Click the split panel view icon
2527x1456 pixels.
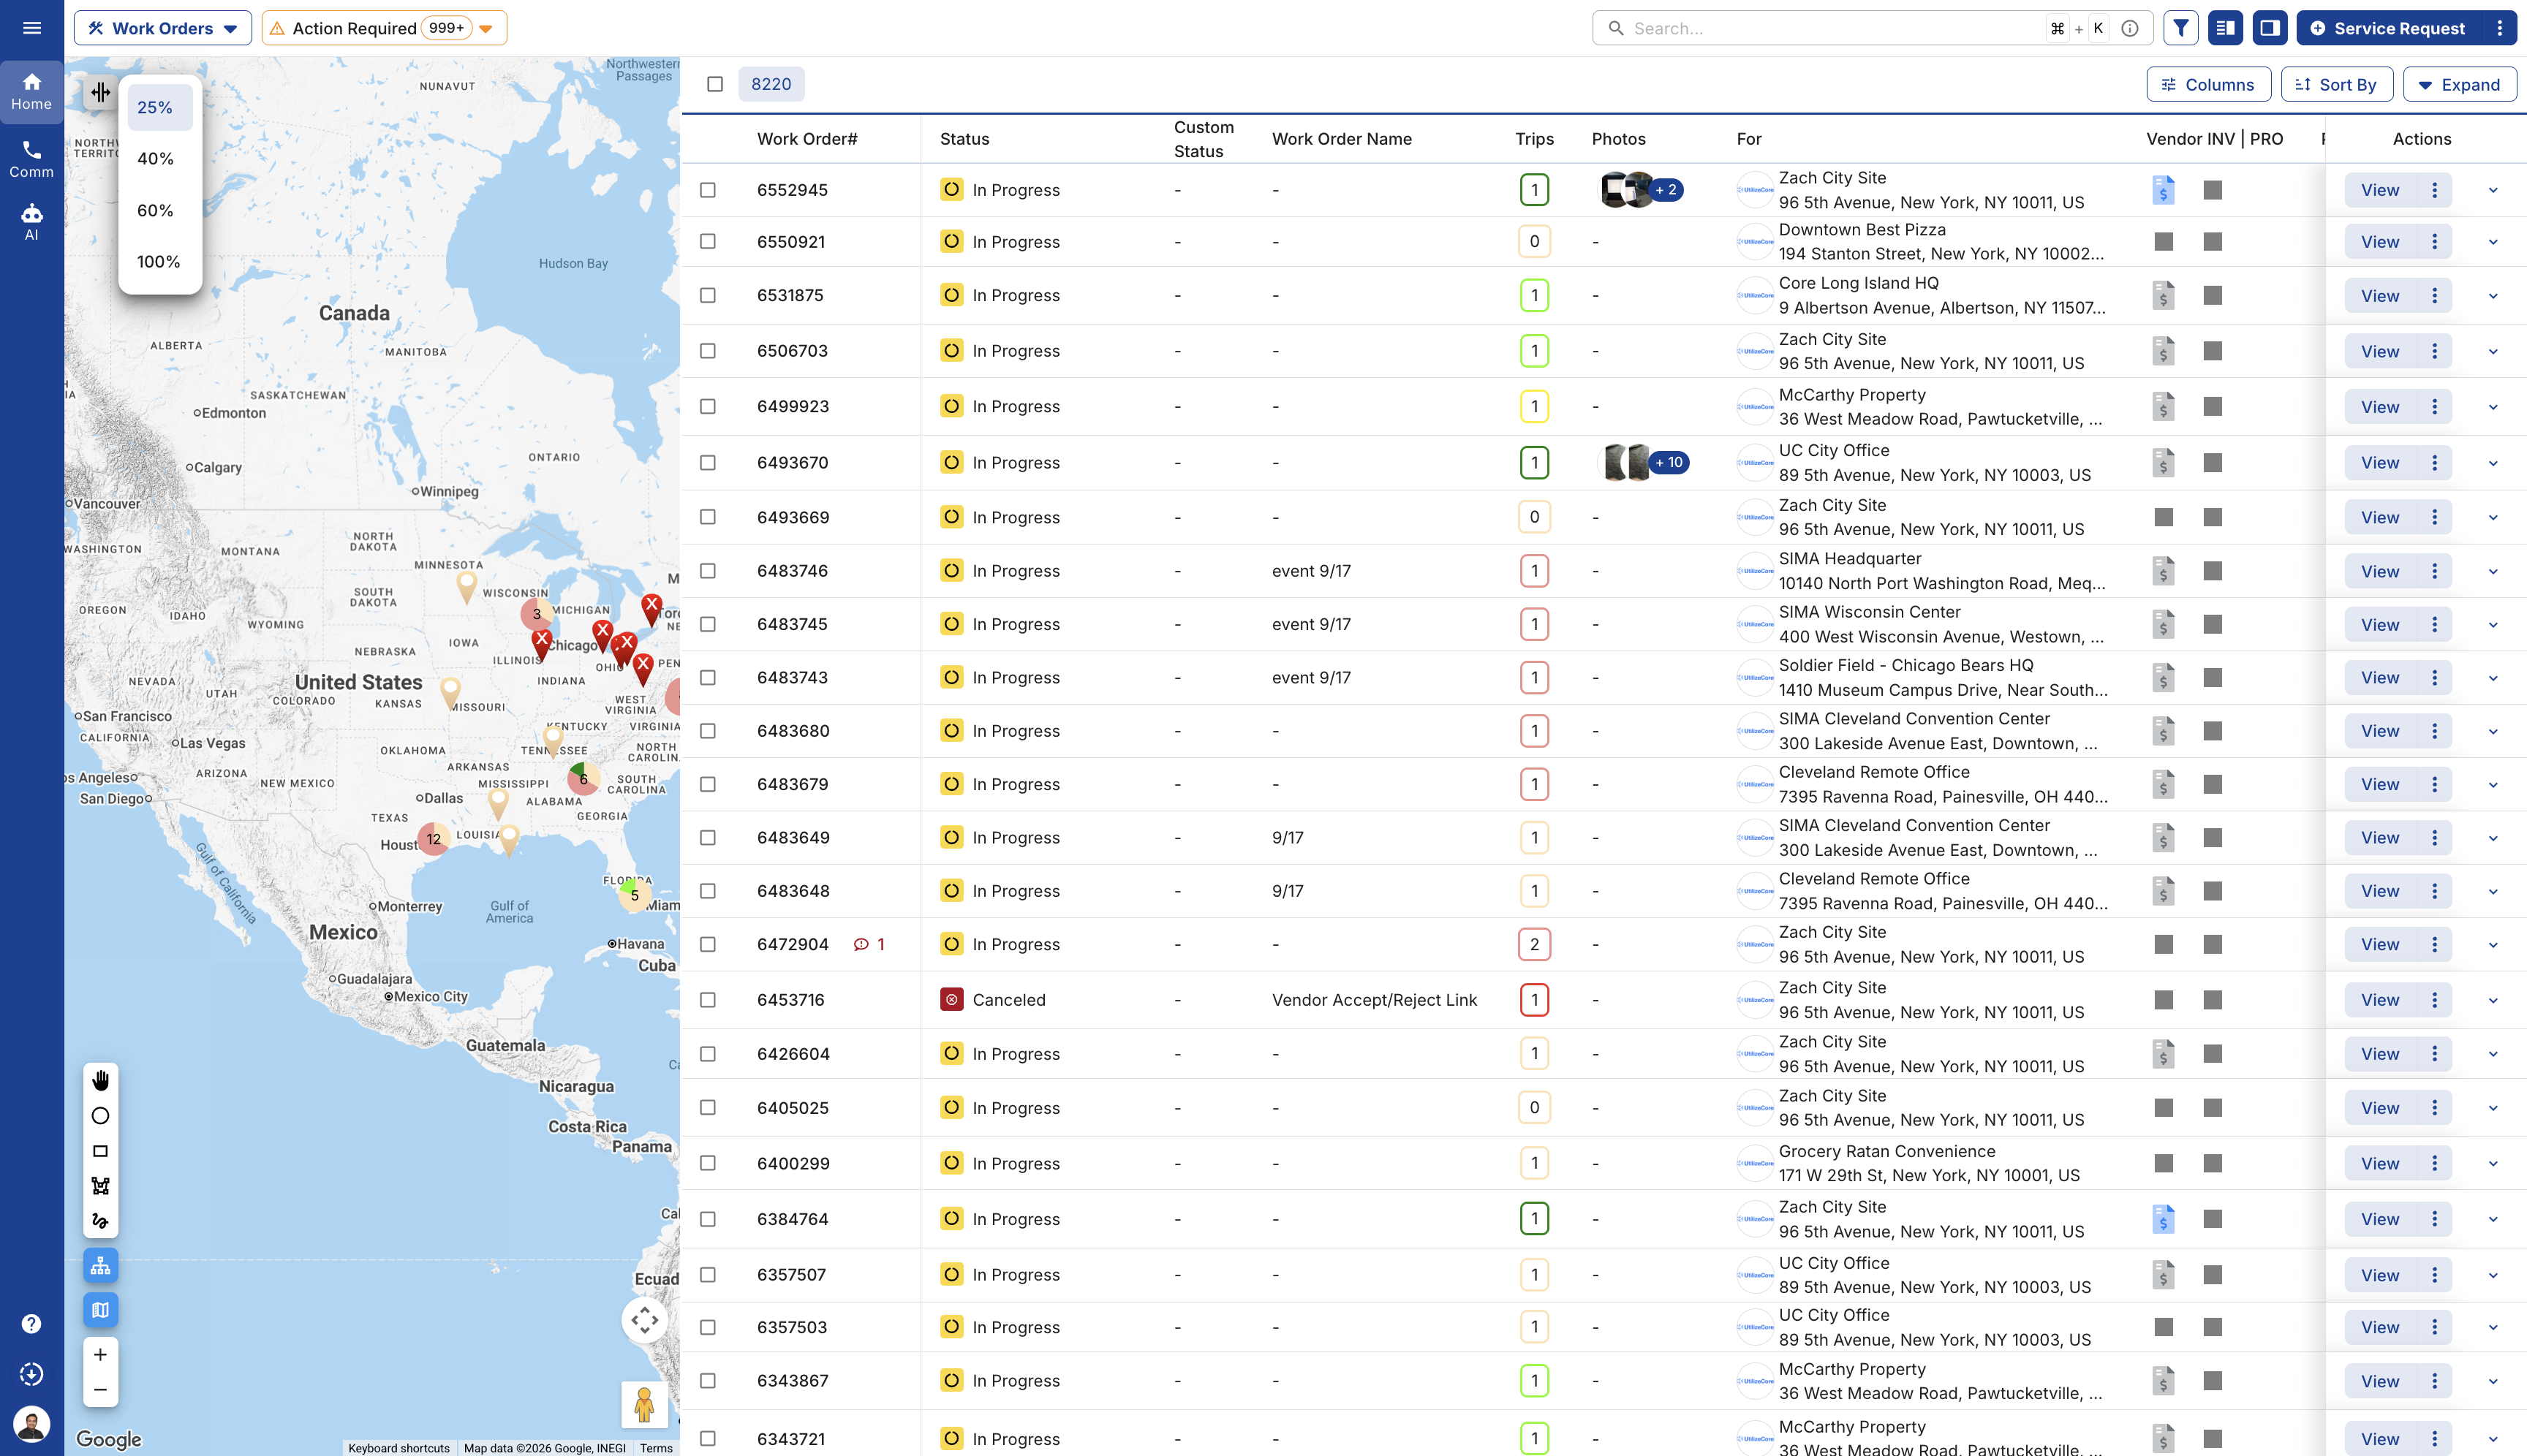point(2226,28)
